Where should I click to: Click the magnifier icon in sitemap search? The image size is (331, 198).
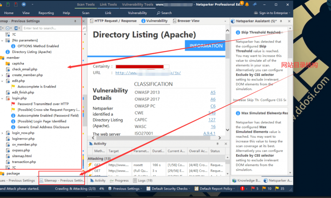(84, 28)
